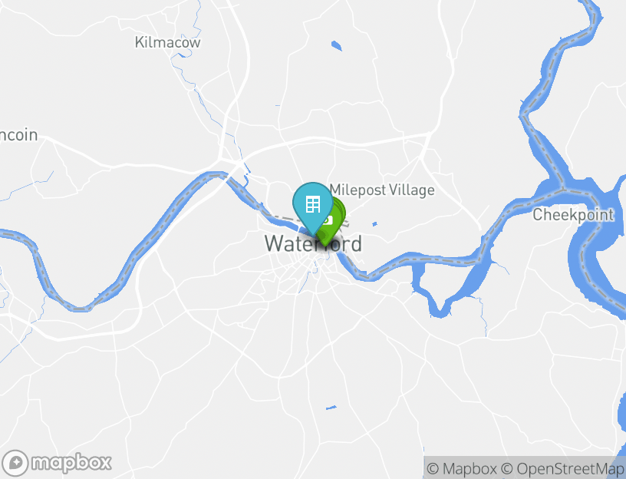
Task: Click the partially visible 'ncoin' town label
Action: 18,135
